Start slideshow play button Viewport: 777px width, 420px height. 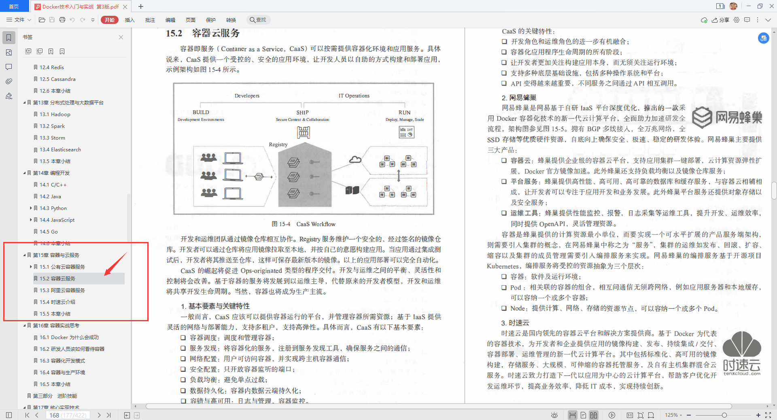click(x=612, y=415)
